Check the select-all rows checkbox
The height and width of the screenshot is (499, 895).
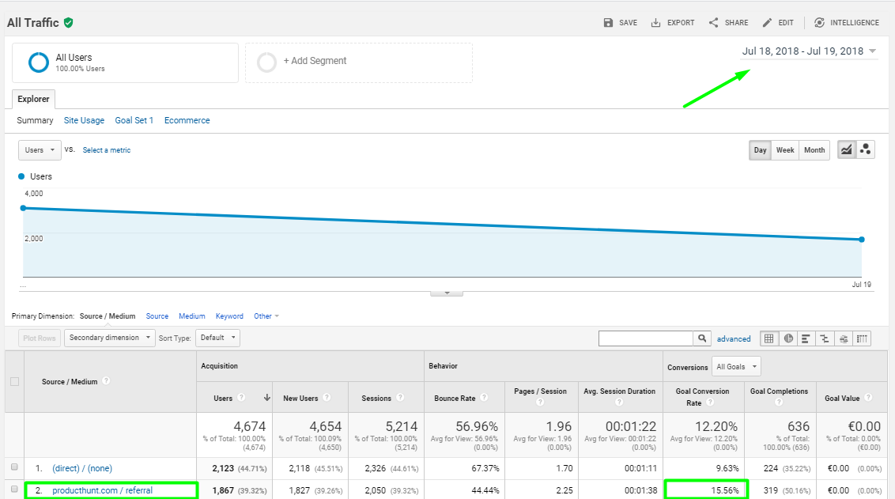pos(15,381)
